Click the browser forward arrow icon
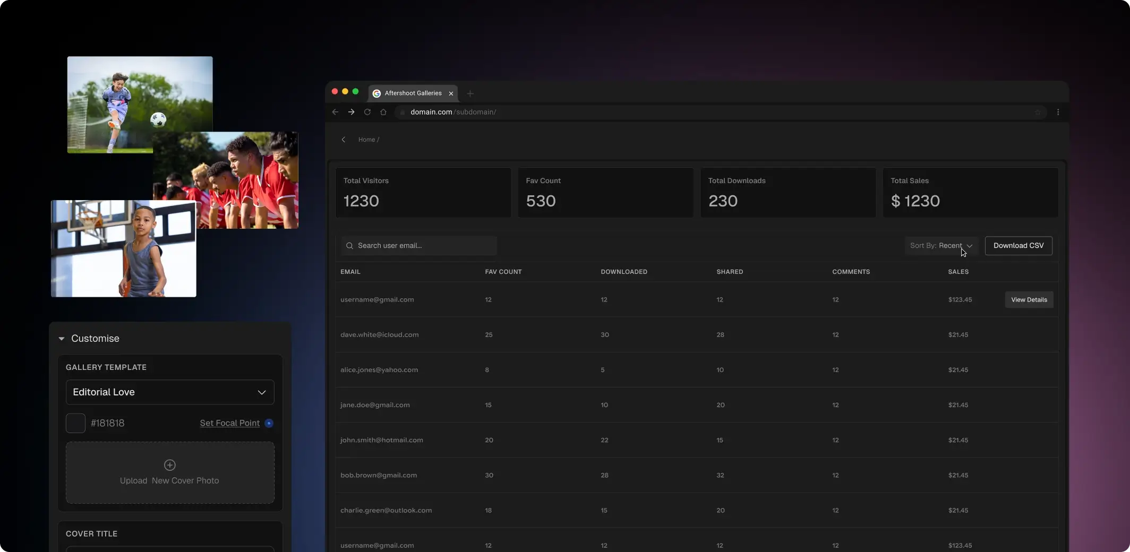The height and width of the screenshot is (552, 1130). pos(351,112)
